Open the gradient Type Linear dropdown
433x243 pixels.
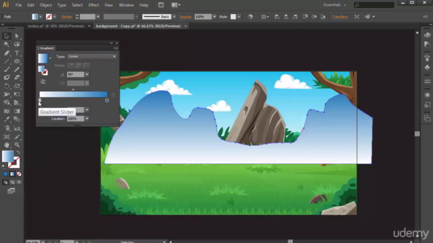point(92,57)
